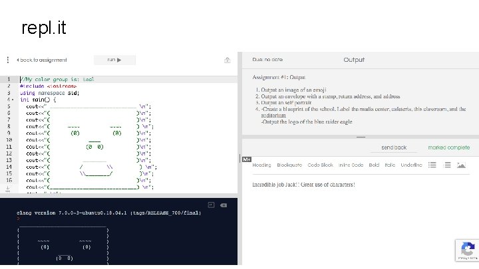Click the clang version console text
This screenshot has height=269, width=479.
[x=108, y=213]
